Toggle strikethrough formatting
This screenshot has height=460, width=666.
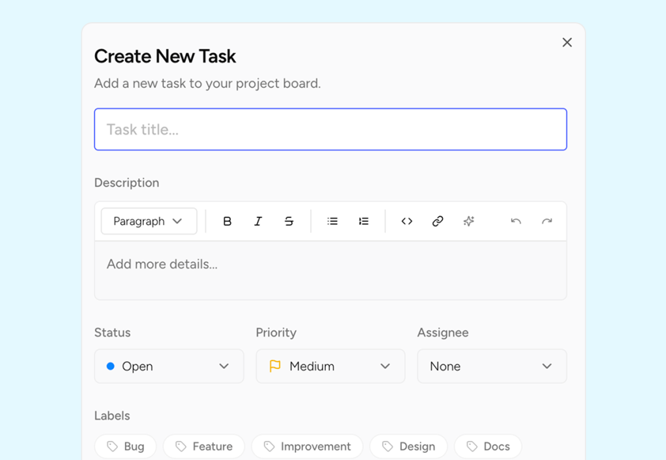tap(289, 221)
